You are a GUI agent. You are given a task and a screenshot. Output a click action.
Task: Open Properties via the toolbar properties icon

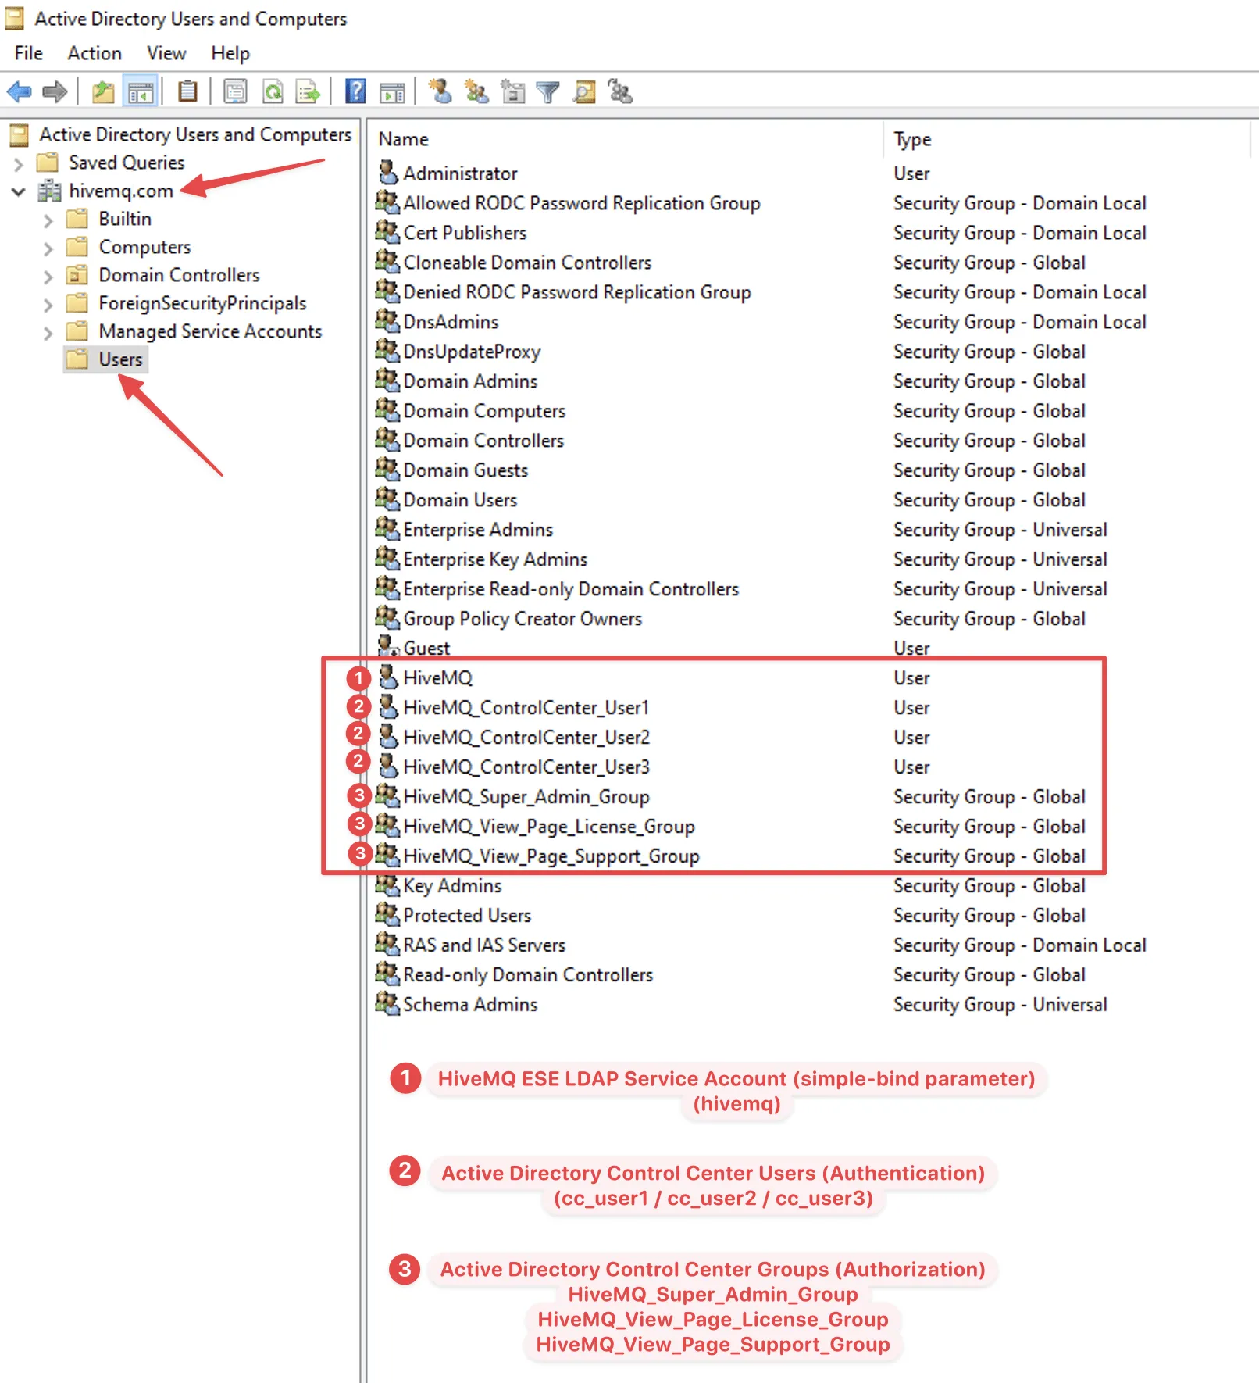(235, 92)
